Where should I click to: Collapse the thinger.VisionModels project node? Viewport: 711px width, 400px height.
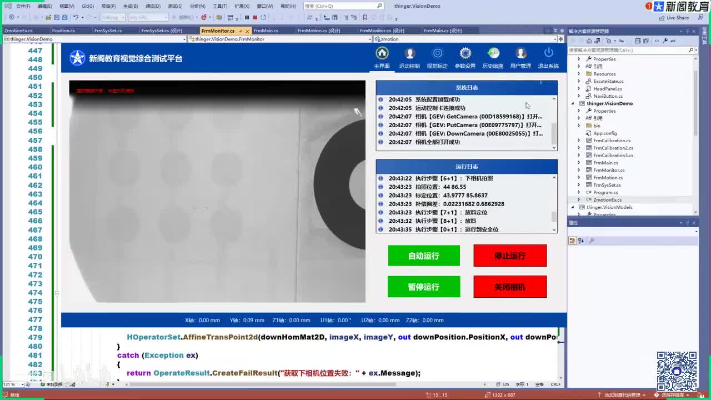[x=573, y=207]
